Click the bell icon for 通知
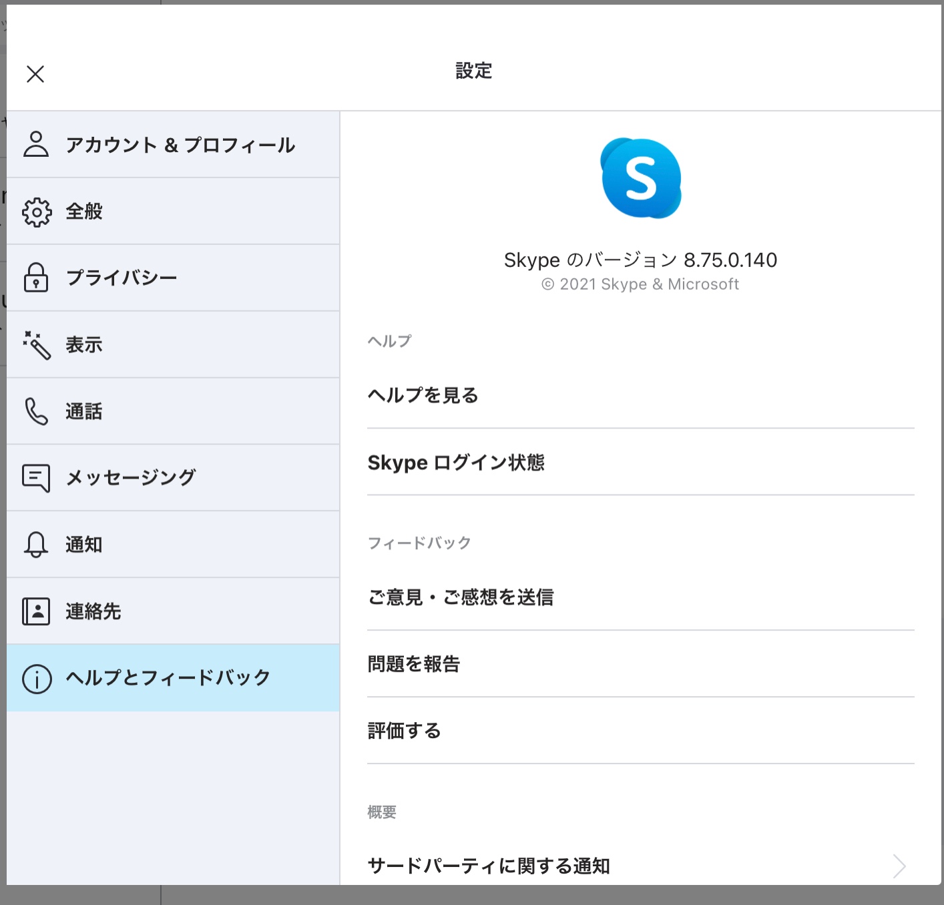This screenshot has height=905, width=944. pyautogui.click(x=36, y=545)
